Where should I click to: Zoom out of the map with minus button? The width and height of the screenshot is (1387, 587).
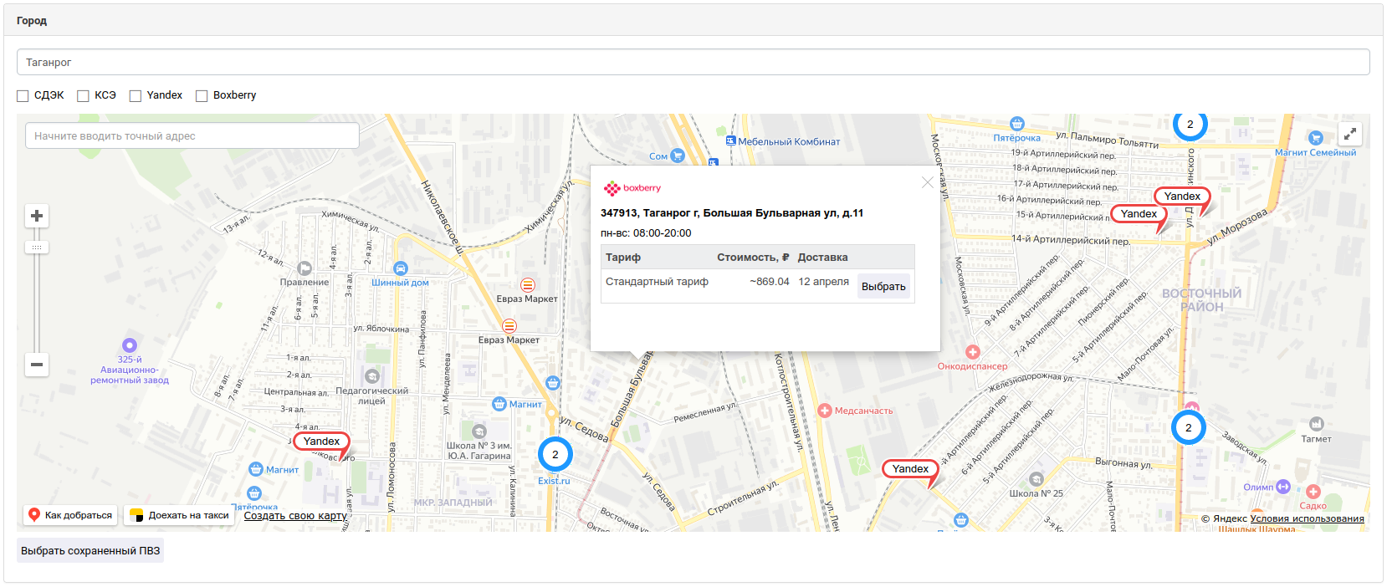(x=37, y=365)
